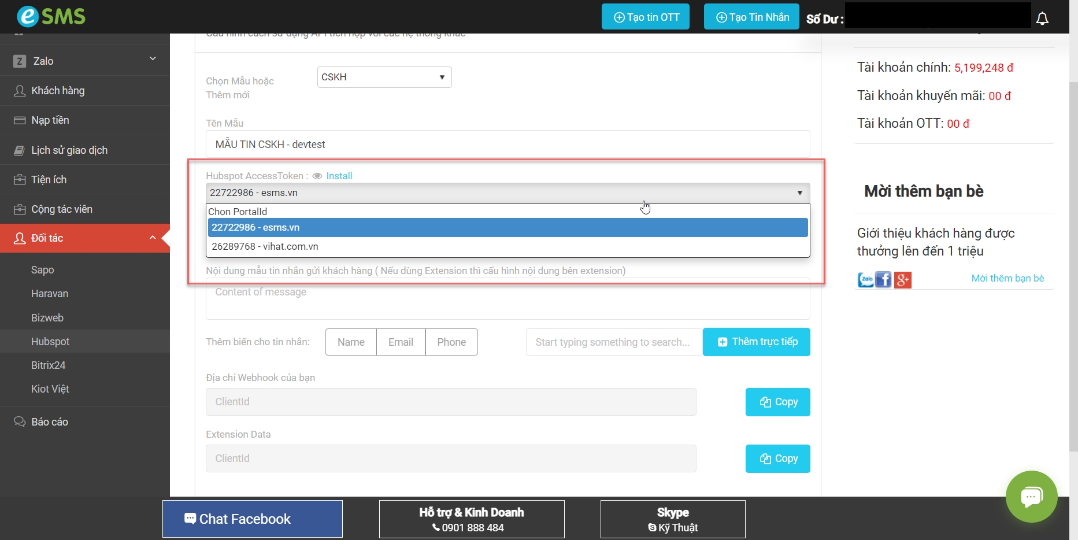Copy the Webhook address

click(777, 402)
